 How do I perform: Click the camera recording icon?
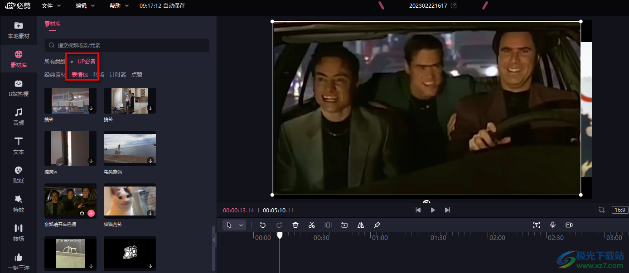[x=569, y=225]
